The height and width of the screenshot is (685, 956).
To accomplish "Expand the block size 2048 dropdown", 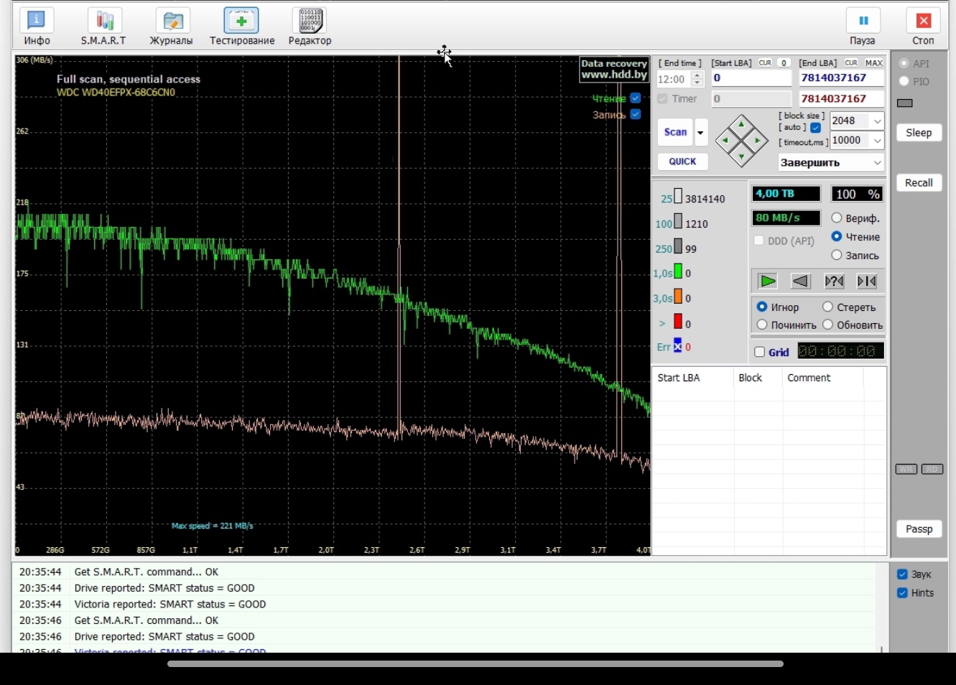I will [x=877, y=121].
